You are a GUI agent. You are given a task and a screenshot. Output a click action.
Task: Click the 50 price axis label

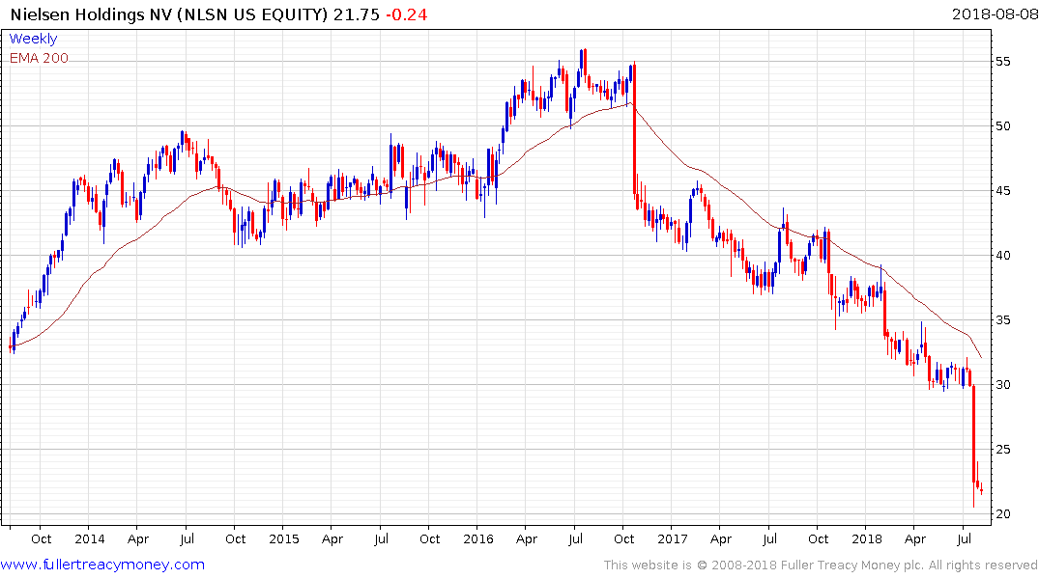tap(1003, 125)
